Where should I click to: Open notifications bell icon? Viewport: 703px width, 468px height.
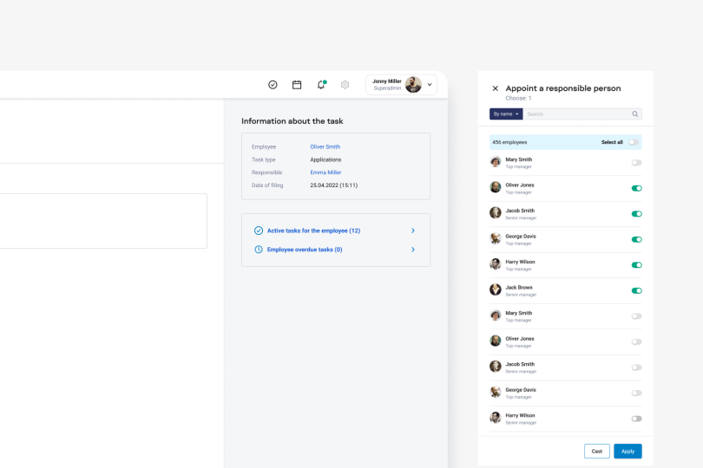(321, 85)
